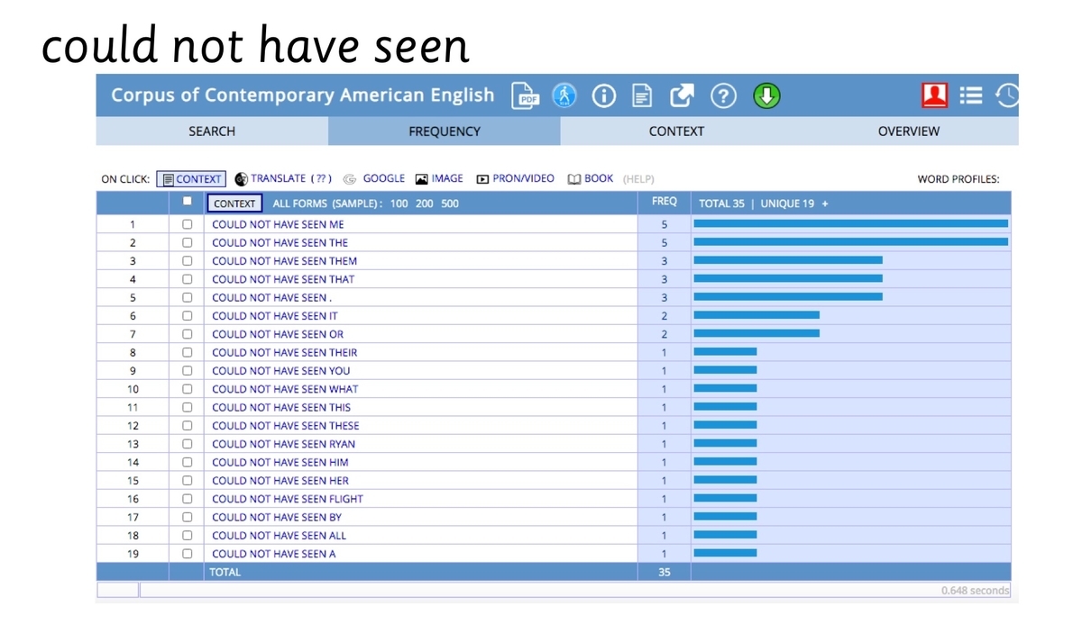
Task: Open COULD NOT HAVE SEEN . entry
Action: click(x=271, y=297)
